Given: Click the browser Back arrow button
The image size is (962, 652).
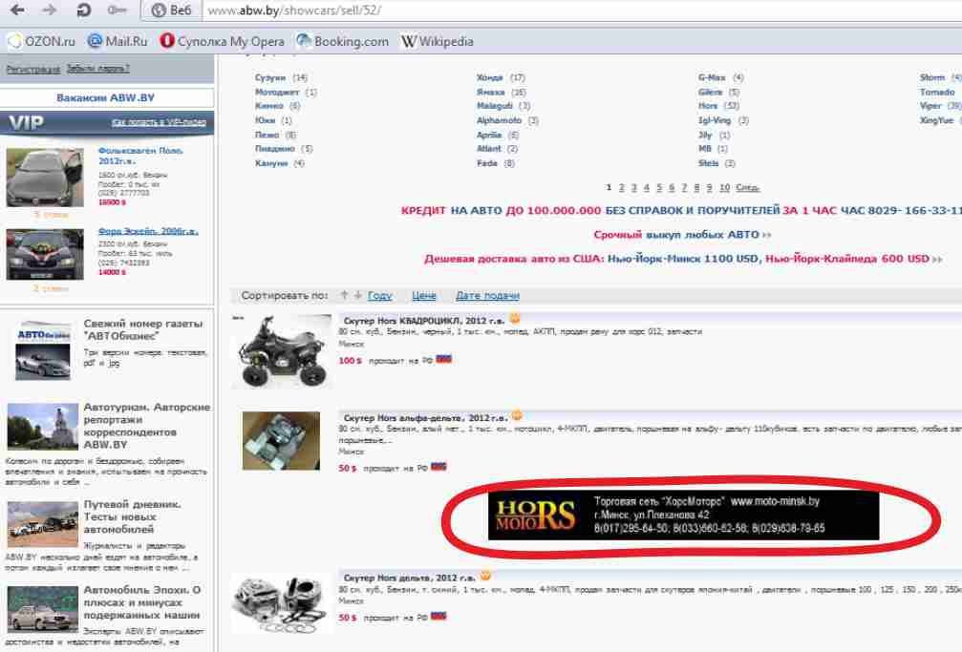Looking at the screenshot, I should 17,11.
